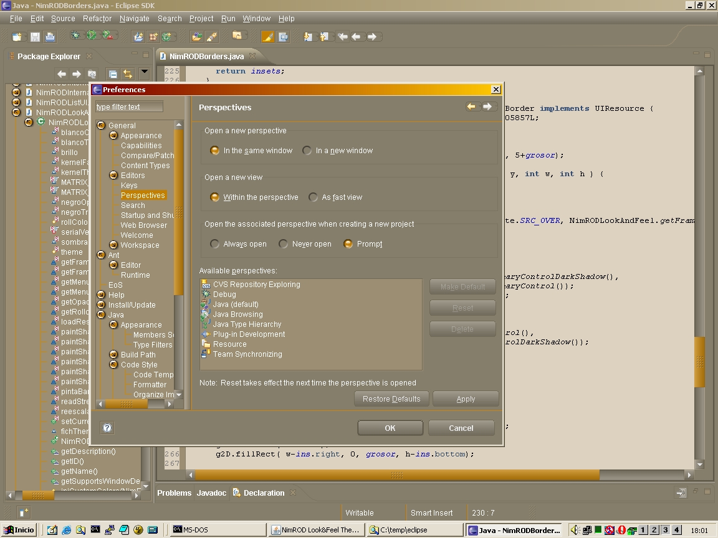Screen dimensions: 718x538
Task: Click the Restore Defaults button
Action: coord(391,399)
